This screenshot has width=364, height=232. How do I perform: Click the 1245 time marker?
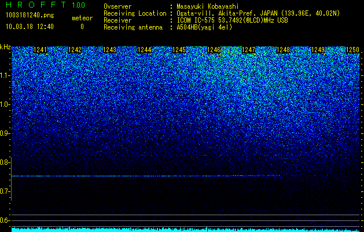click(179, 50)
